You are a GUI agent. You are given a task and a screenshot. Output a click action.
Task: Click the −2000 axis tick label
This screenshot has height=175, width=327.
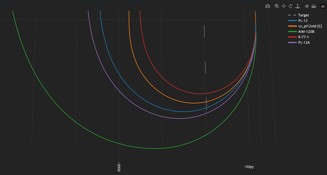click(x=249, y=167)
